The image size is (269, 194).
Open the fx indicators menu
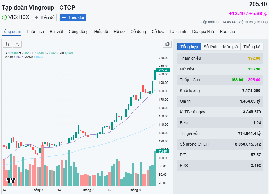tap(17, 44)
